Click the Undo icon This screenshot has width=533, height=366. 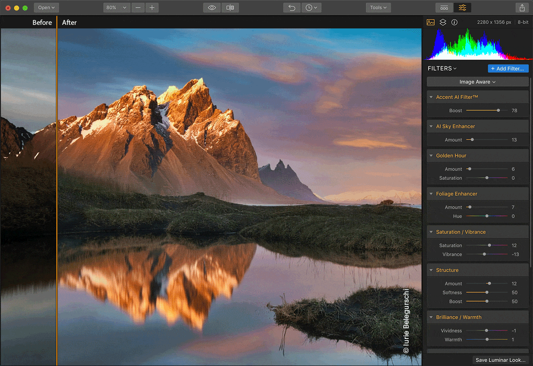292,7
